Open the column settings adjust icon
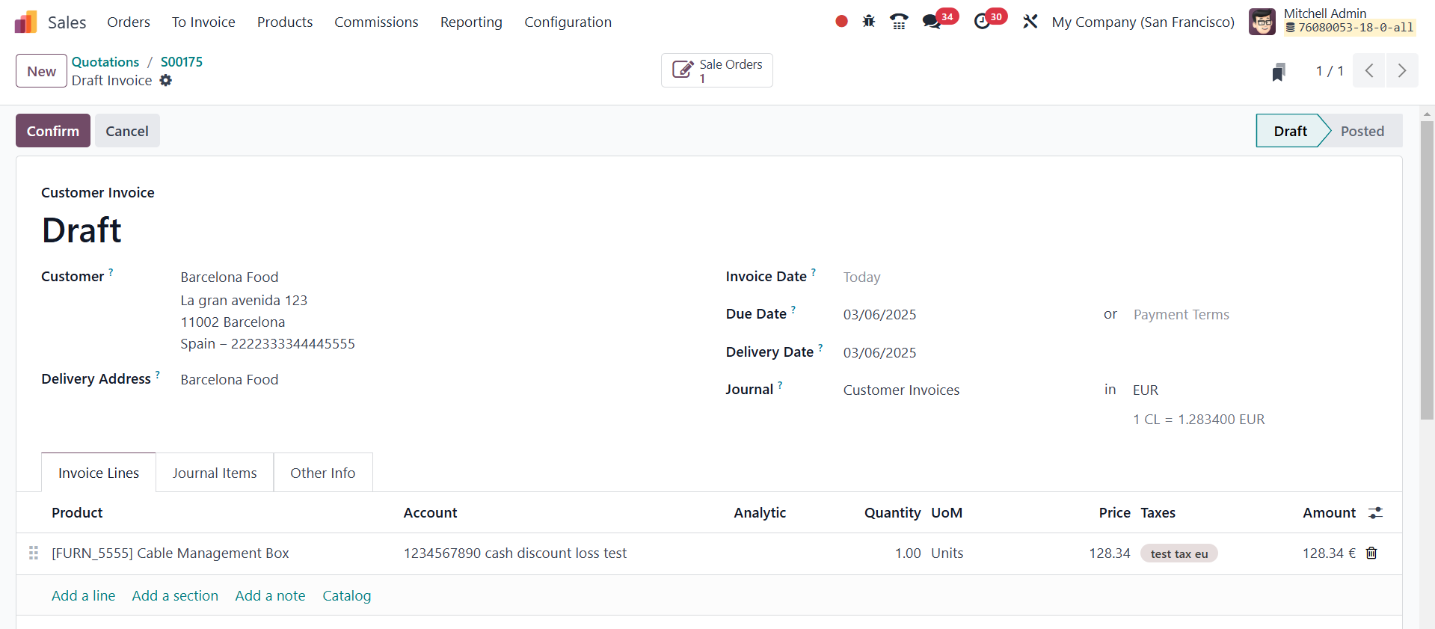1435x629 pixels. (x=1375, y=513)
